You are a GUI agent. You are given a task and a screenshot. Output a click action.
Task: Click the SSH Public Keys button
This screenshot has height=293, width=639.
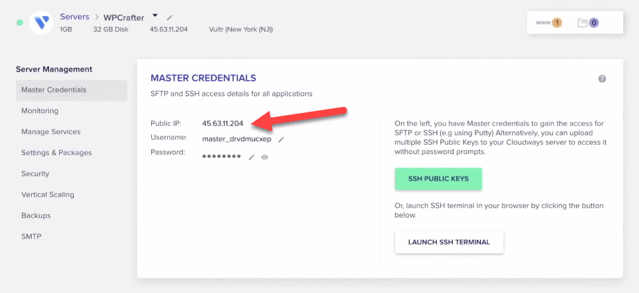point(438,179)
